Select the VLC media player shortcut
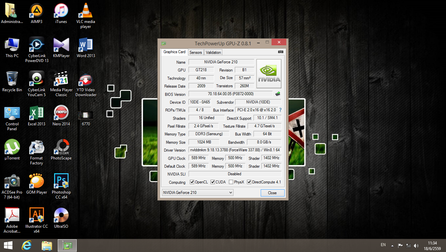 [x=86, y=16]
